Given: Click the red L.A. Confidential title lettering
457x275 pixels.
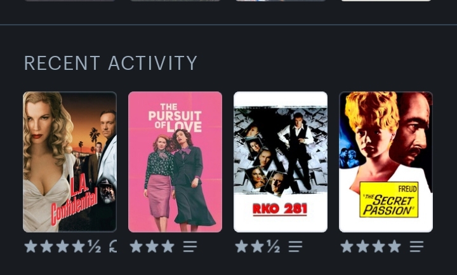Looking at the screenshot, I should coord(75,201).
